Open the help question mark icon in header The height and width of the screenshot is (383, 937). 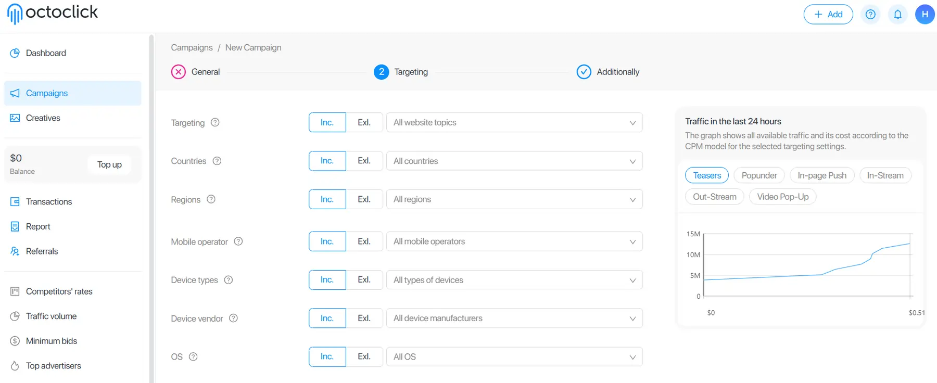[x=870, y=15]
